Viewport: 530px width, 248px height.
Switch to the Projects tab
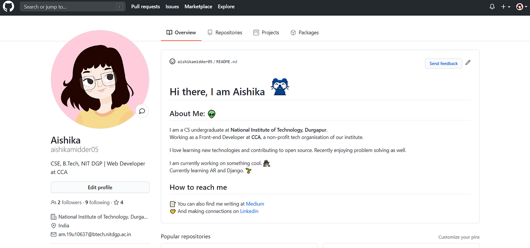tap(266, 33)
